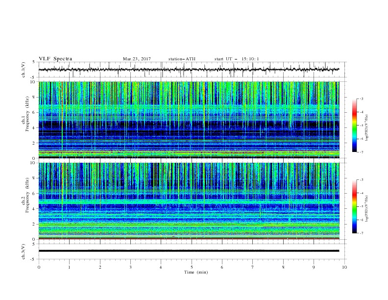The width and height of the screenshot is (388, 300).
Task: Click the ch.1 waveform trace panel
Action: tap(193, 70)
